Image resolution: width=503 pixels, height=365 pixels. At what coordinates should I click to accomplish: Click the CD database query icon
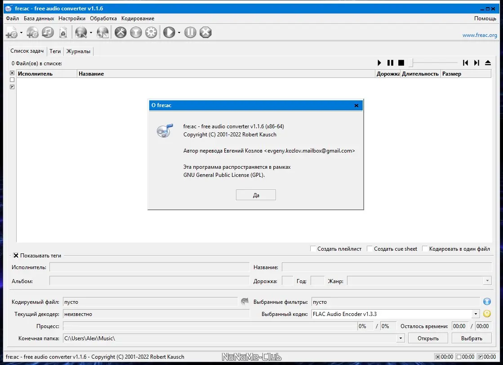point(81,32)
